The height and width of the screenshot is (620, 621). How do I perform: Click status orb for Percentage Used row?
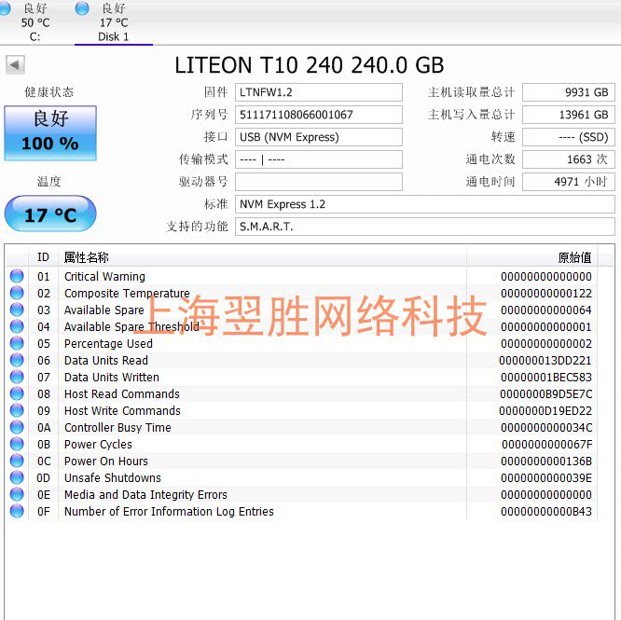tap(17, 343)
